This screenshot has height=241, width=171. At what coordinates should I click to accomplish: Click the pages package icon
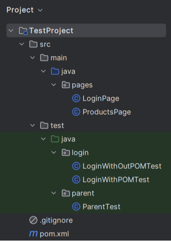[x=66, y=85]
